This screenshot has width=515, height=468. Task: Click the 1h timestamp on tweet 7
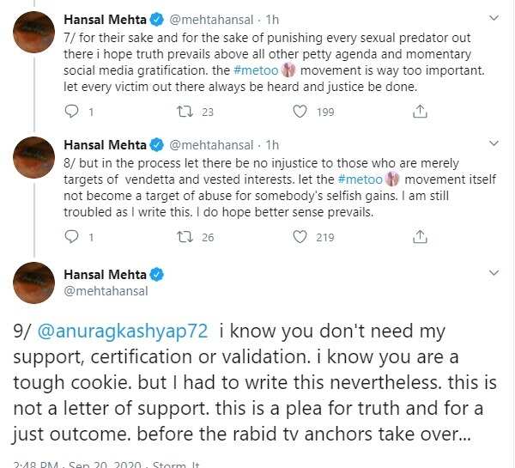(x=274, y=19)
